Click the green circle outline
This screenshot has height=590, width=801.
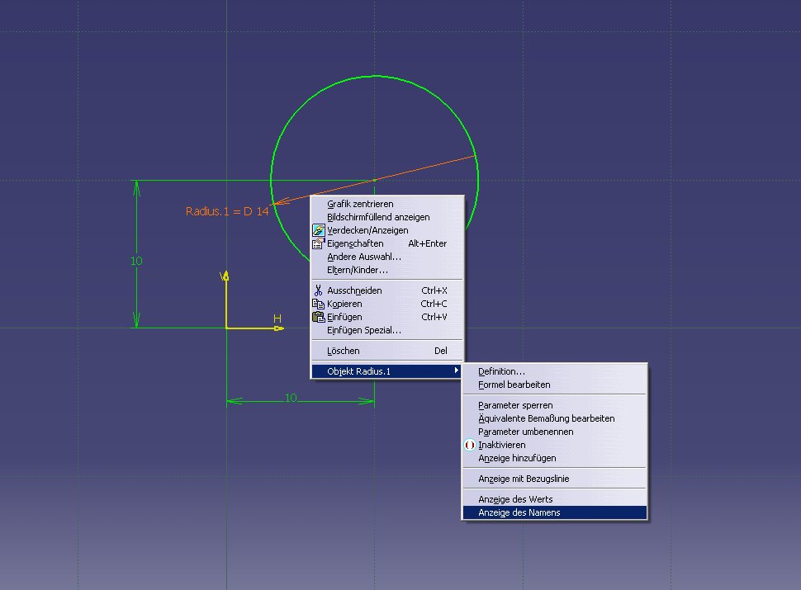click(375, 76)
